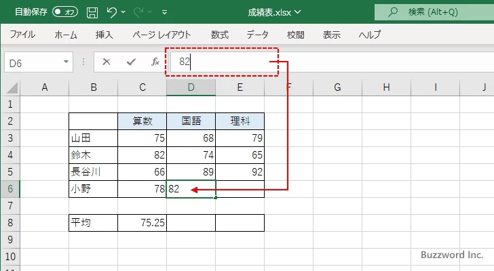Screen dimensions: 494x271
Task: Click the Select All corner triangle
Action: 10,87
